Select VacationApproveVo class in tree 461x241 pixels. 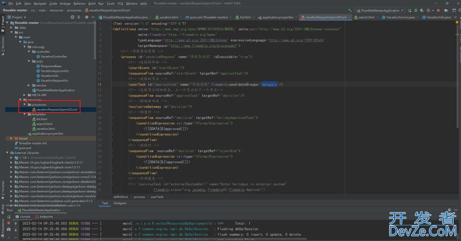point(55,71)
